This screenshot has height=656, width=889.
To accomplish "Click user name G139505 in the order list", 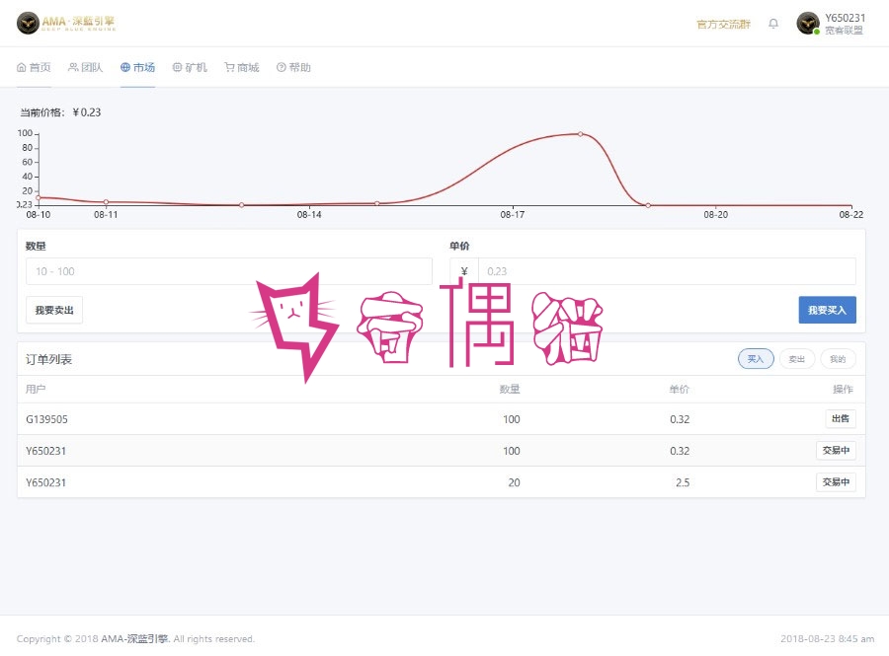I will pyautogui.click(x=46, y=419).
